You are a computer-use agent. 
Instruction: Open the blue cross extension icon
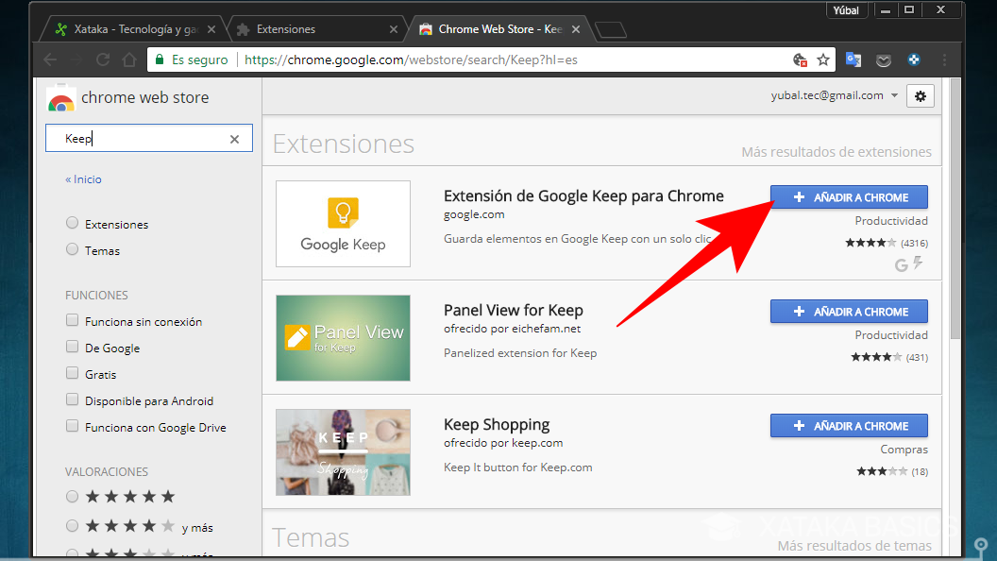click(914, 59)
